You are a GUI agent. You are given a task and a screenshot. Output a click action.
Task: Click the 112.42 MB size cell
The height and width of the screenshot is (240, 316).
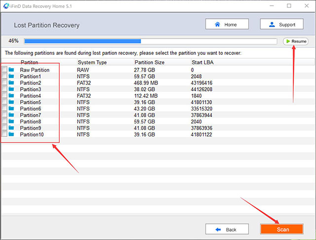(146, 96)
